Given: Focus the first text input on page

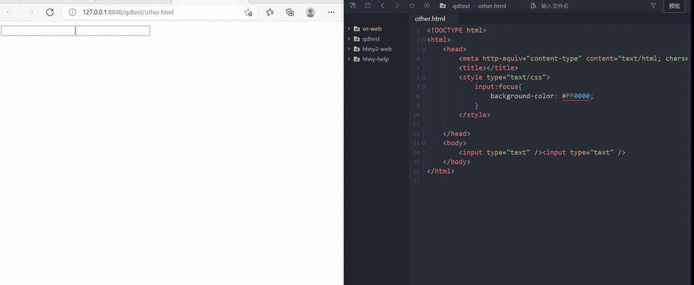Looking at the screenshot, I should pos(38,31).
